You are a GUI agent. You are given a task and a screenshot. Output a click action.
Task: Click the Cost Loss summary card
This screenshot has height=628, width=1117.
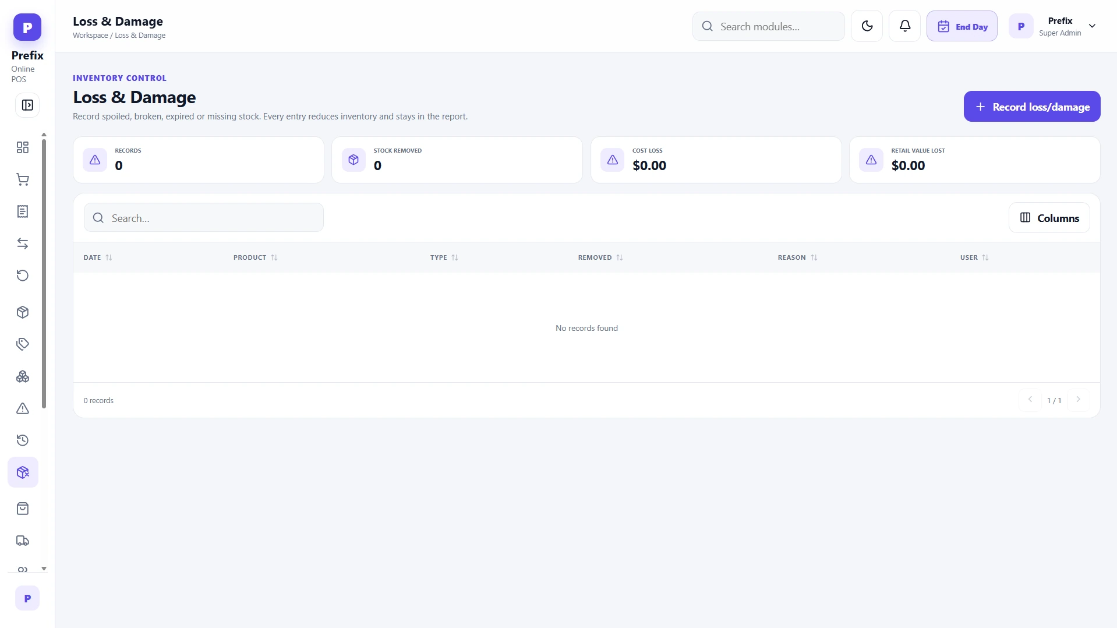tap(716, 160)
